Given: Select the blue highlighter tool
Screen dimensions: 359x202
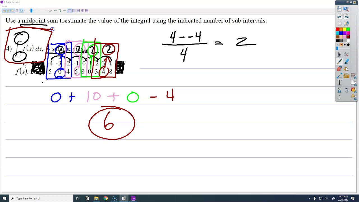Looking at the screenshot, I should coord(347,61).
